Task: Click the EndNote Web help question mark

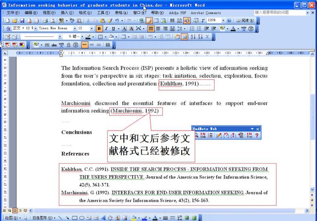Action: [x=257, y=135]
